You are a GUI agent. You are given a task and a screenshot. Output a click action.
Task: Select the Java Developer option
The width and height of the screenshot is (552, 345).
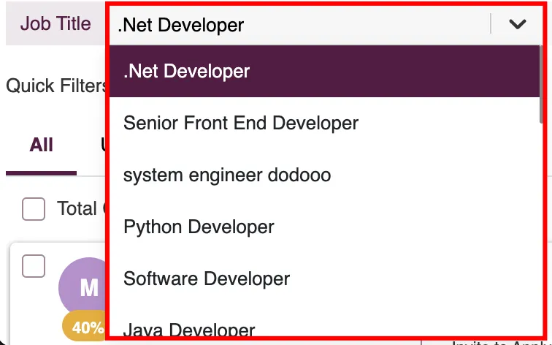tap(324, 326)
